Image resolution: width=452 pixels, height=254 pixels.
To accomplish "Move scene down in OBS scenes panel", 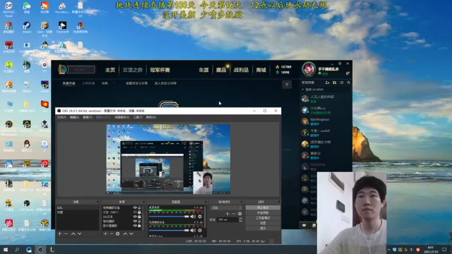I will [x=80, y=234].
